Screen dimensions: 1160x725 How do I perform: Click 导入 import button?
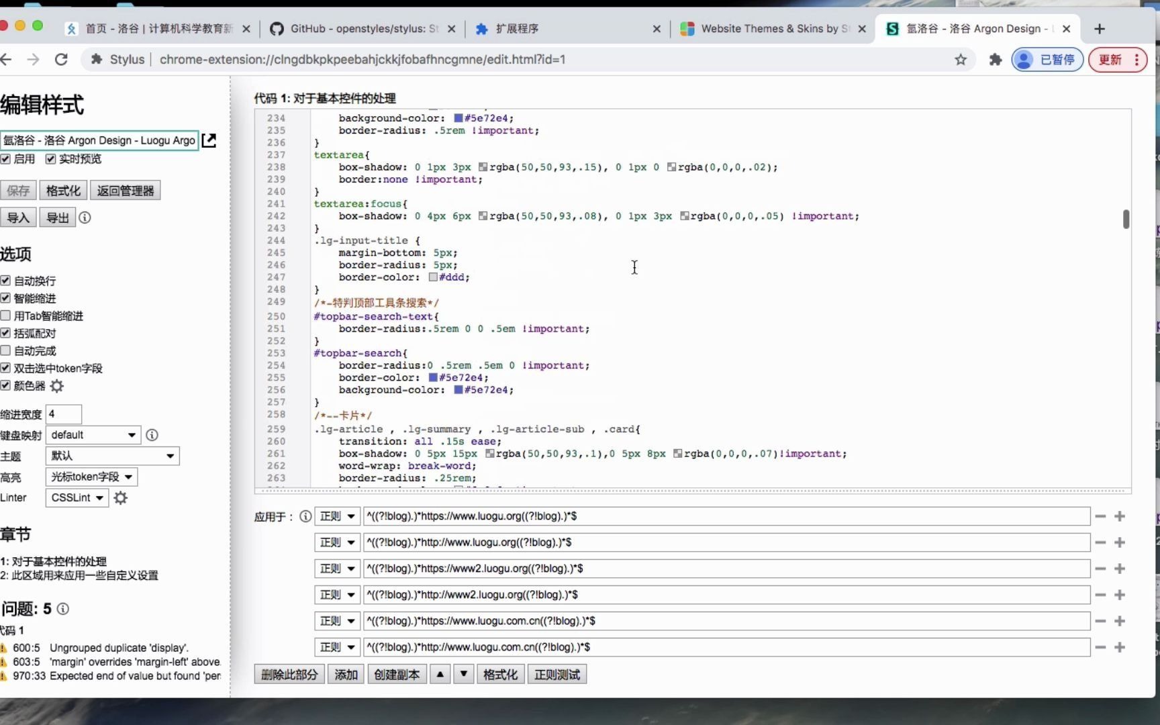(18, 217)
